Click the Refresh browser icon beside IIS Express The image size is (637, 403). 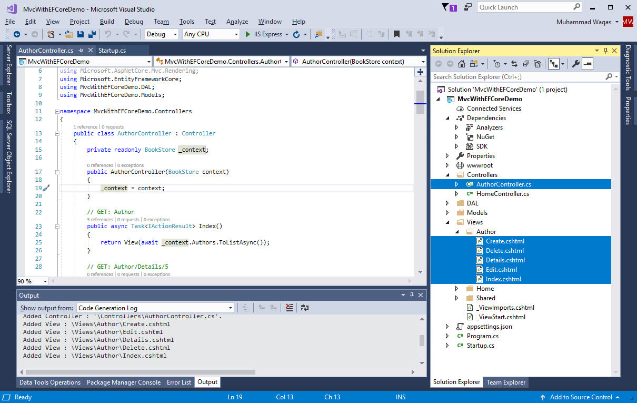coord(296,34)
